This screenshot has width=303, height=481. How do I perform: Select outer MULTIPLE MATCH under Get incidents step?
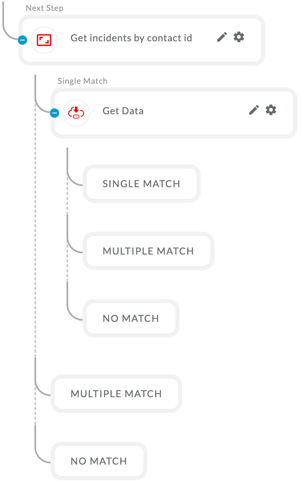(116, 394)
